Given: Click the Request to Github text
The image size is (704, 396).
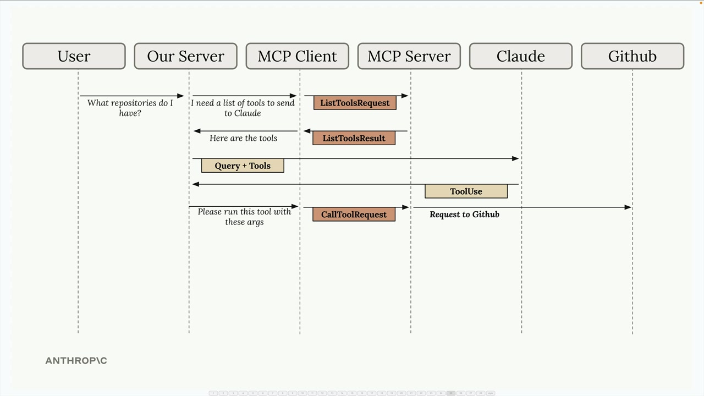Looking at the screenshot, I should point(464,215).
